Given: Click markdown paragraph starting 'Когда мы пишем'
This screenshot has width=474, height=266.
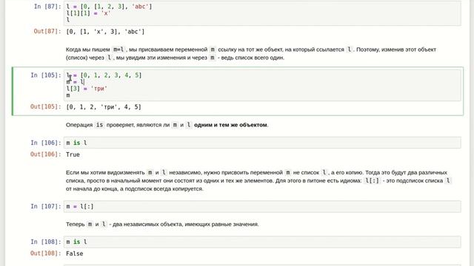Looking at the screenshot, I should 251,54.
